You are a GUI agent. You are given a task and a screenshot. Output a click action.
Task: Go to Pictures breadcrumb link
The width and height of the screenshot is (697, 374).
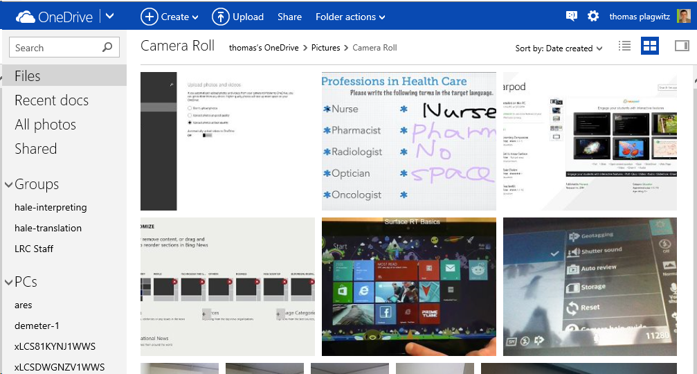(x=325, y=48)
